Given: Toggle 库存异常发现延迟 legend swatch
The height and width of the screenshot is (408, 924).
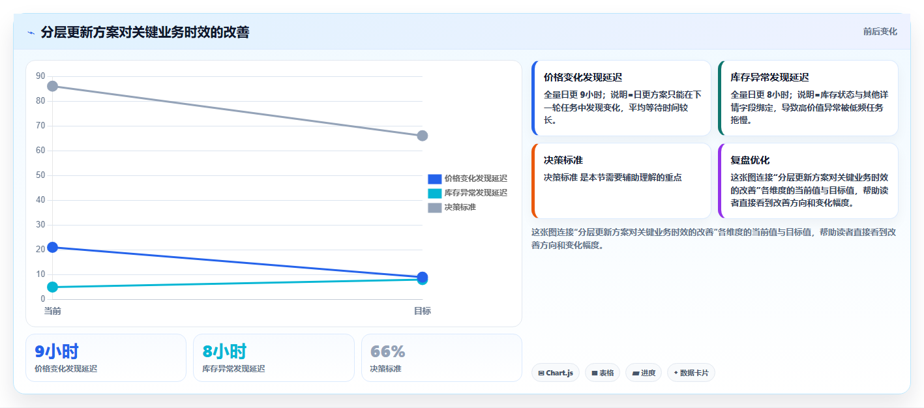Looking at the screenshot, I should click(435, 193).
